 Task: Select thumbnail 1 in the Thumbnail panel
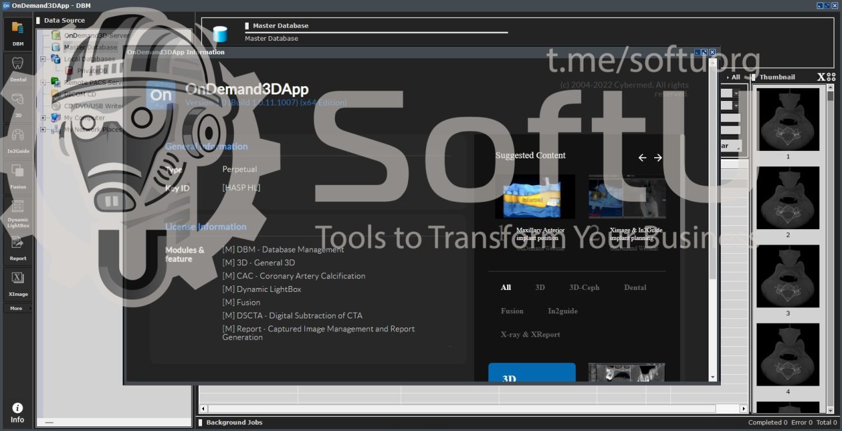pos(788,118)
